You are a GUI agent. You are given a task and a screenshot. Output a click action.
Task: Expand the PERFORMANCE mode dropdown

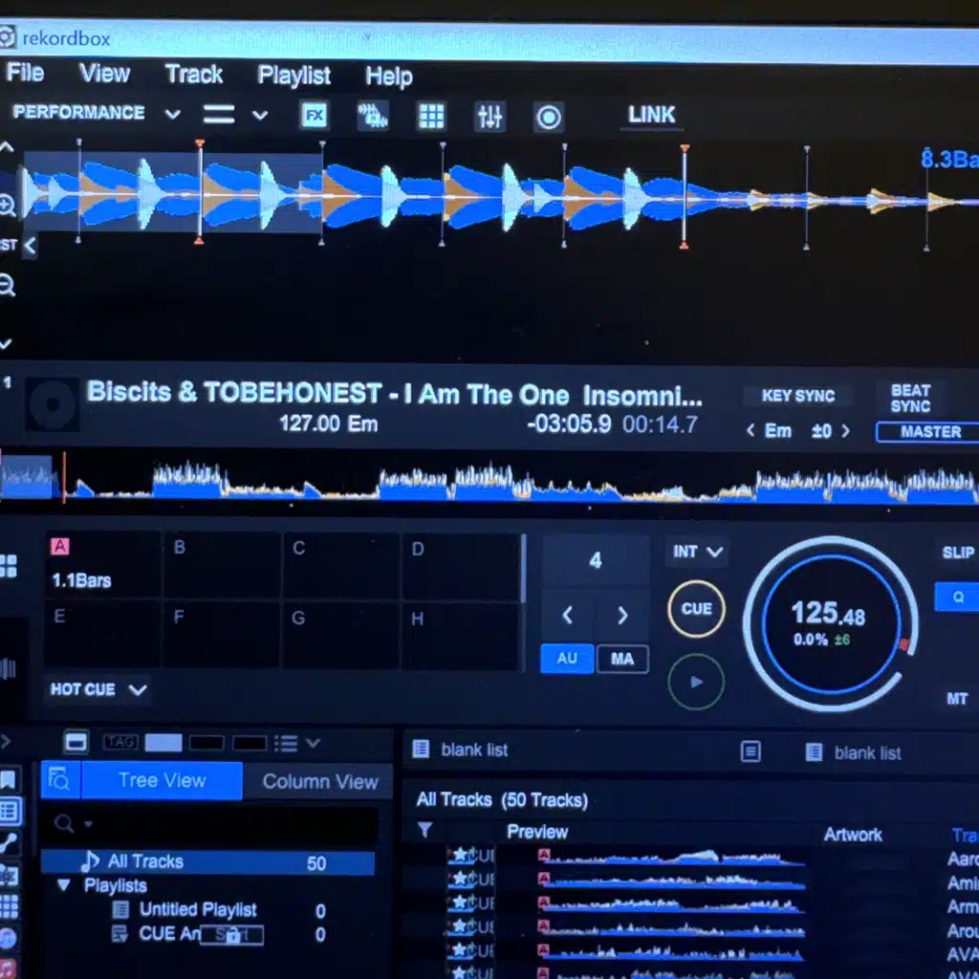tap(172, 114)
